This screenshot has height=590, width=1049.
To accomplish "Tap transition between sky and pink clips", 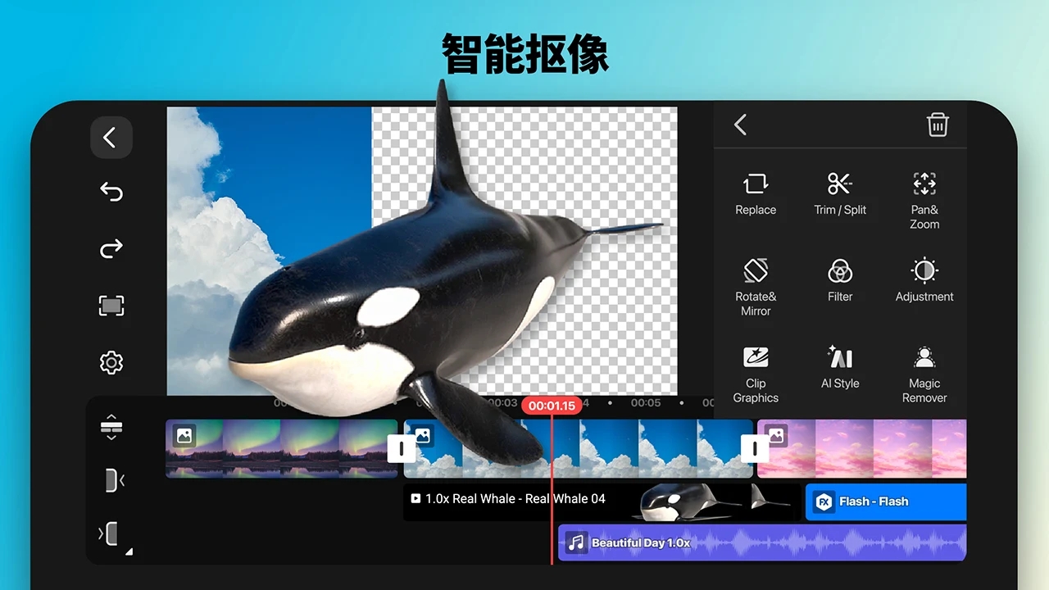I will click(x=755, y=448).
